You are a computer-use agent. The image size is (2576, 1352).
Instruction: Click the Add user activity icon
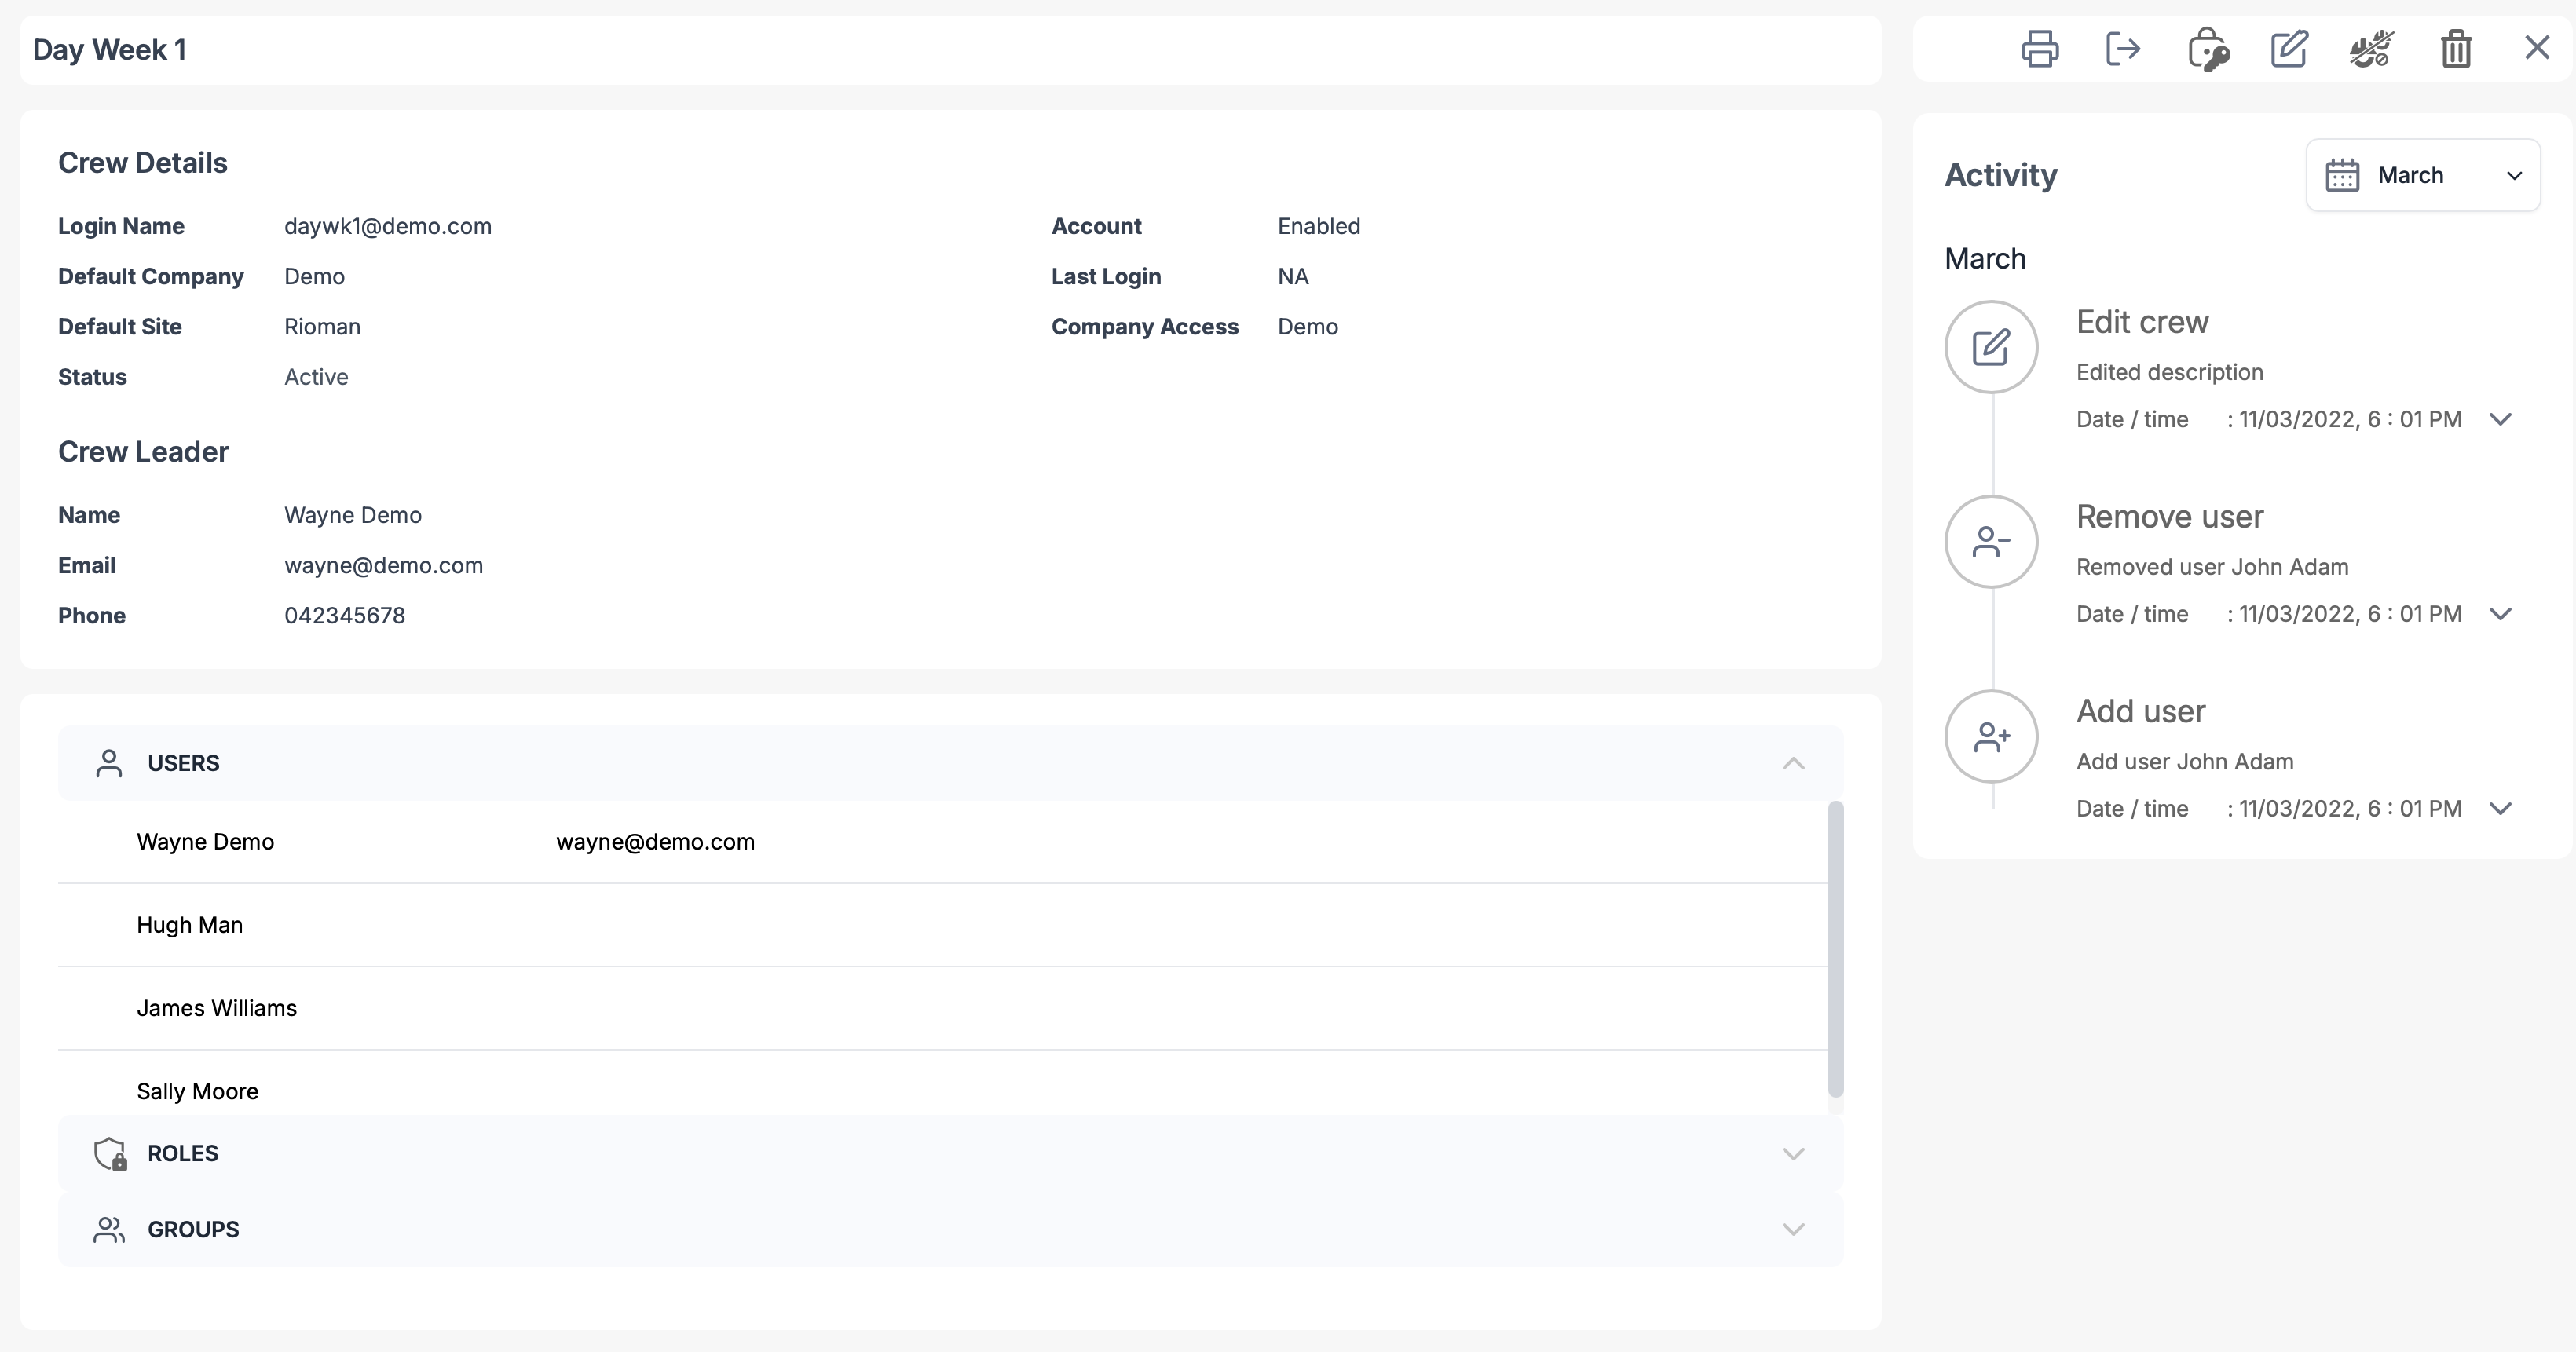coord(1990,737)
